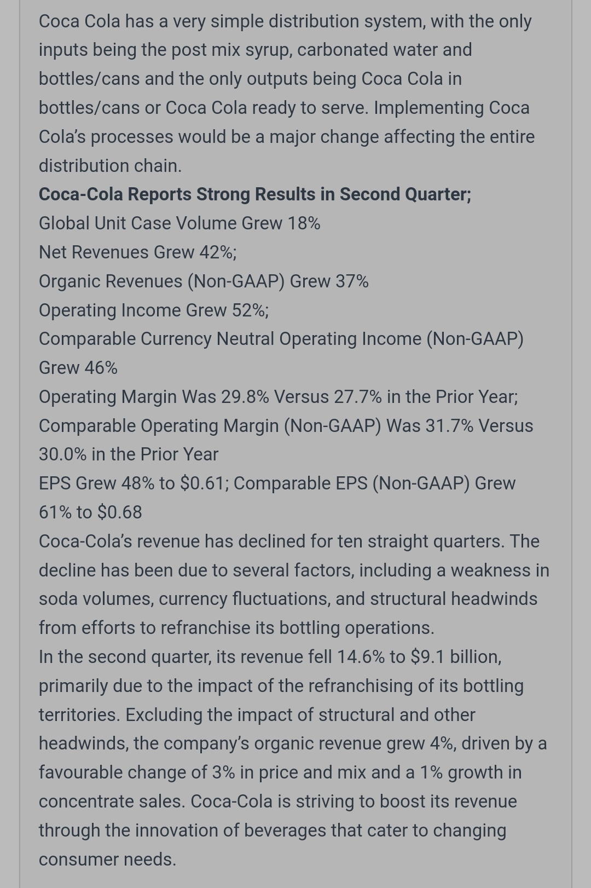
Task: Click the 'Global Unit Case Volume Grew 18%' line
Action: tap(179, 223)
